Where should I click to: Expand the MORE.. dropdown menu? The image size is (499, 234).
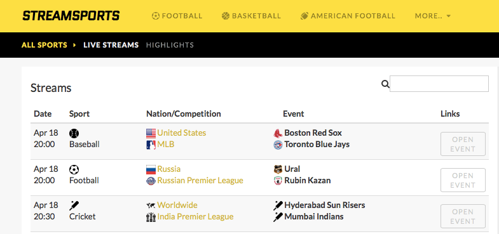433,16
